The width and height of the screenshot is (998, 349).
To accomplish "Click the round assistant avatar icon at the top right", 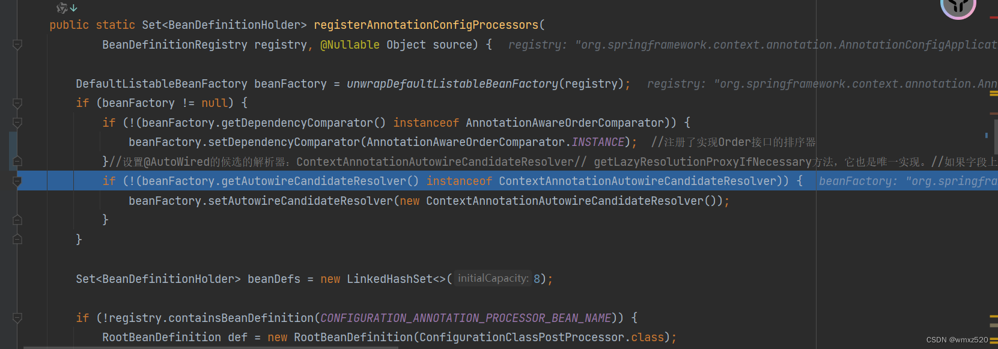I will pyautogui.click(x=958, y=6).
